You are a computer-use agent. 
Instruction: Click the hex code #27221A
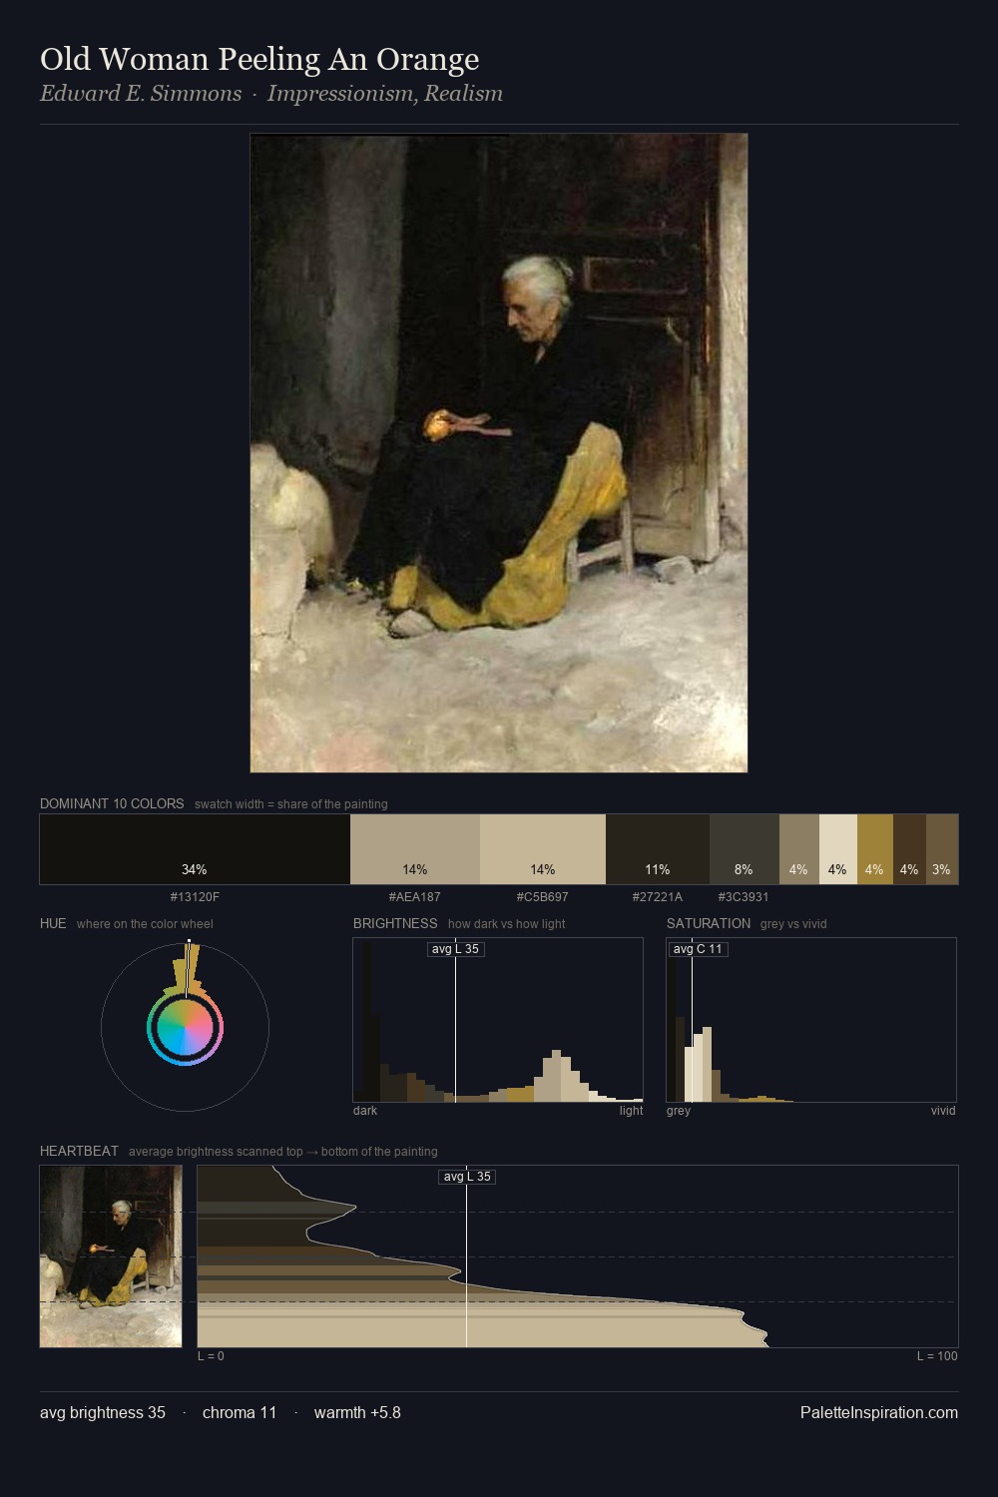coord(658,897)
